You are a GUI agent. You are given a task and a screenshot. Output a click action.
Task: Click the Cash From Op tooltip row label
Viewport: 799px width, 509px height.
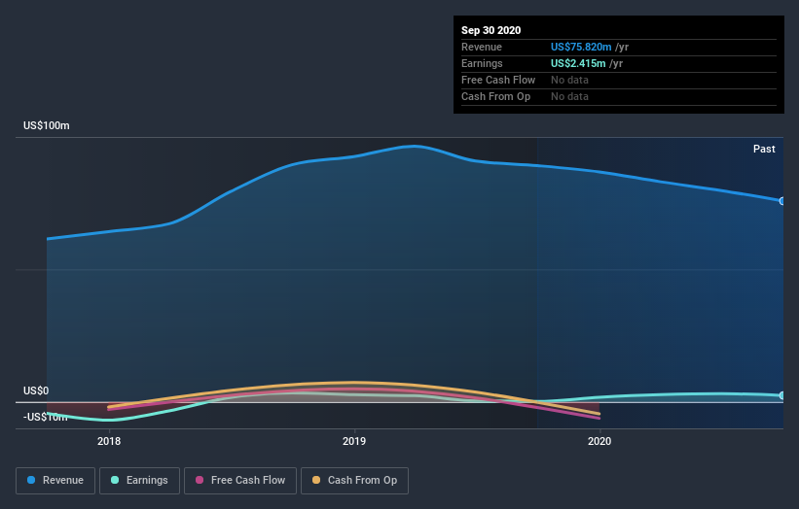pyautogui.click(x=495, y=96)
